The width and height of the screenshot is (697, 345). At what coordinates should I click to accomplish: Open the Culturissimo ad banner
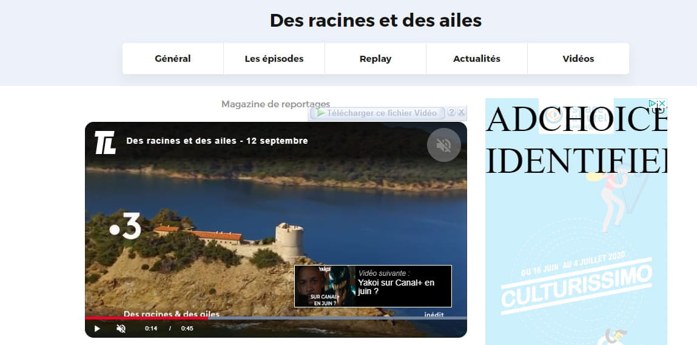(x=576, y=222)
